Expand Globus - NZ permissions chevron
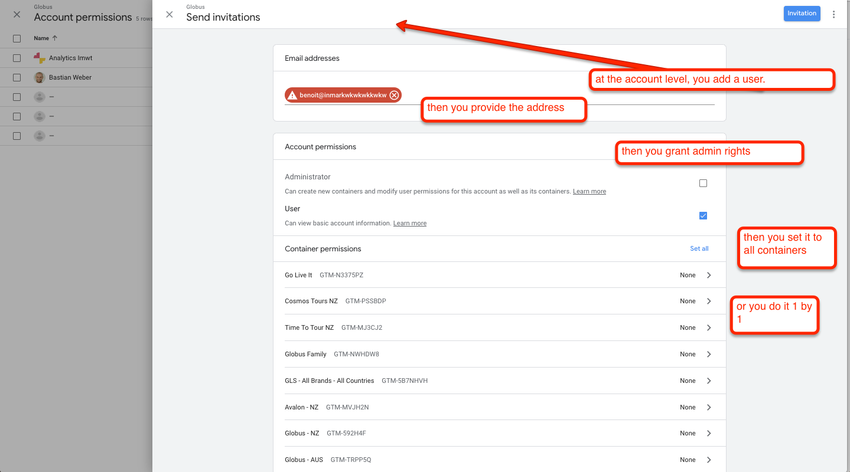This screenshot has width=850, height=472. [x=709, y=433]
